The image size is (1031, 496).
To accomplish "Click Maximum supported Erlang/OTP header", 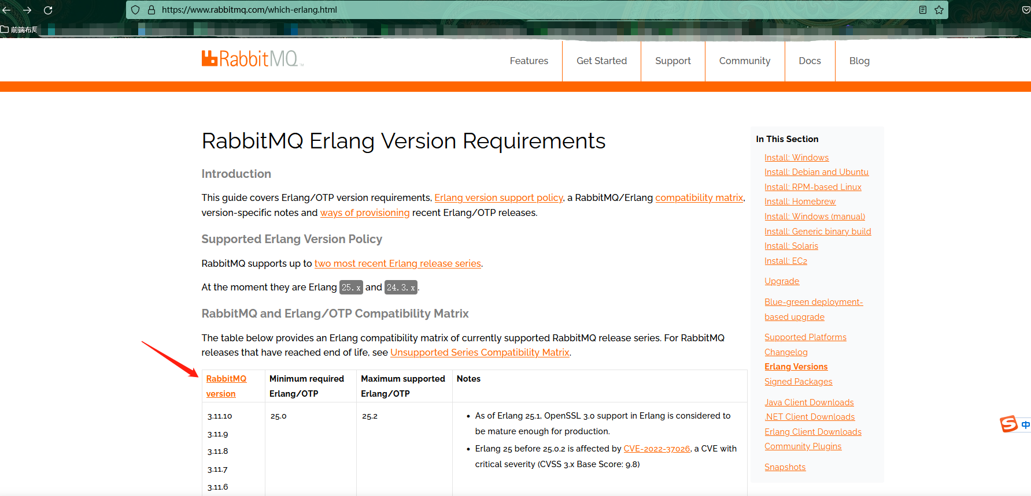I will (x=403, y=386).
